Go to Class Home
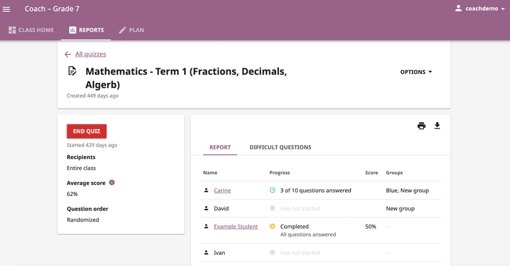 pos(31,30)
